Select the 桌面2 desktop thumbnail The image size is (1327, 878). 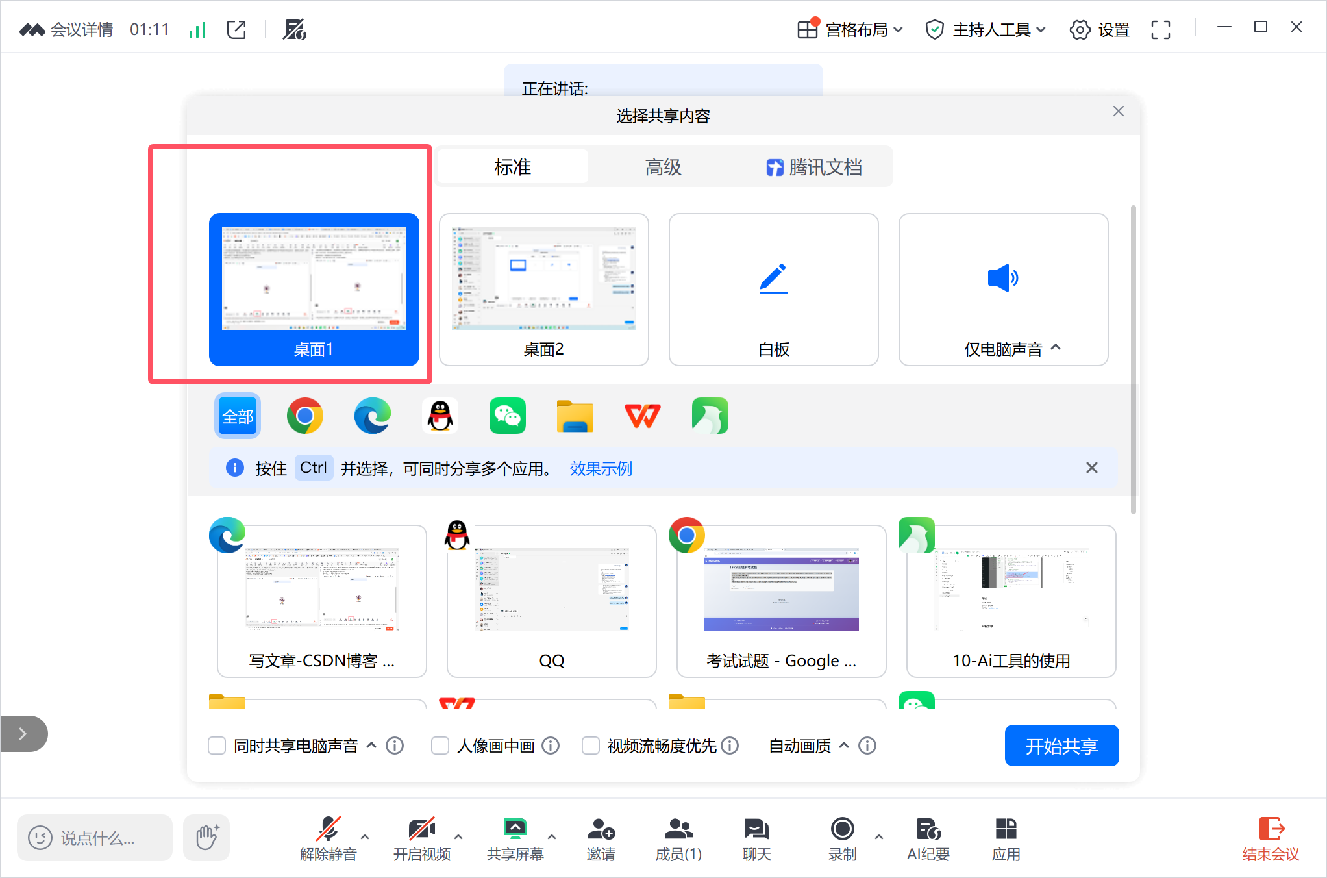[544, 290]
